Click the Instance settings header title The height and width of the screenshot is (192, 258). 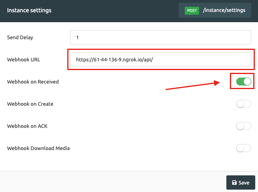[x=29, y=10]
